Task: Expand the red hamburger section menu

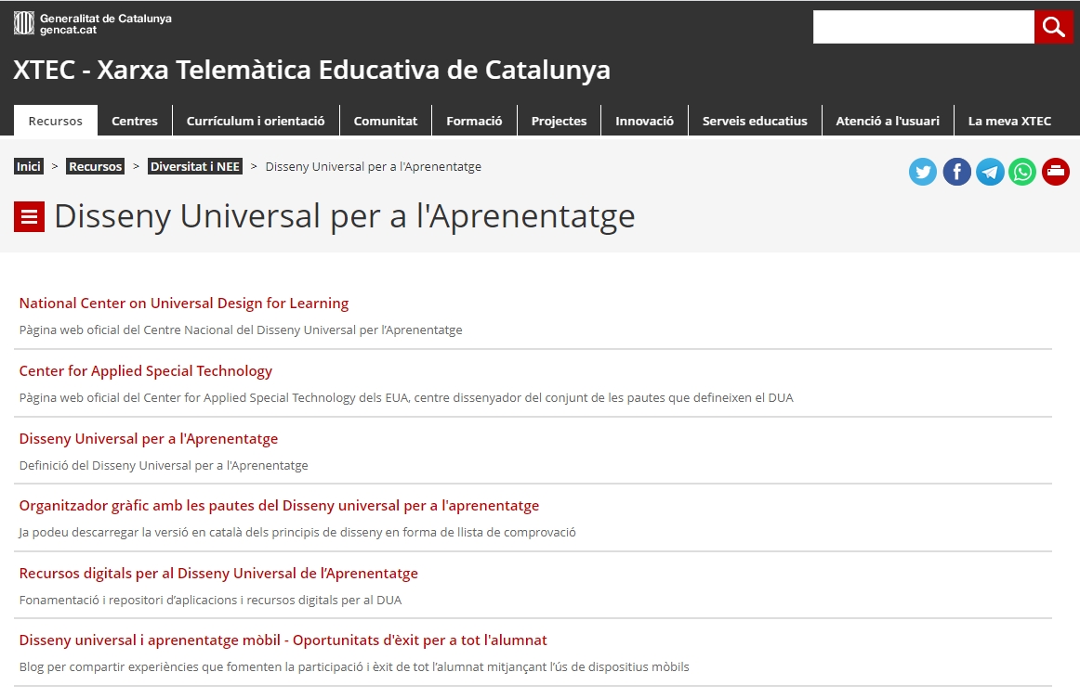Action: [29, 217]
